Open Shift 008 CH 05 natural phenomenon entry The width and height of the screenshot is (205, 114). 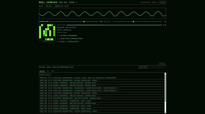coord(102,83)
